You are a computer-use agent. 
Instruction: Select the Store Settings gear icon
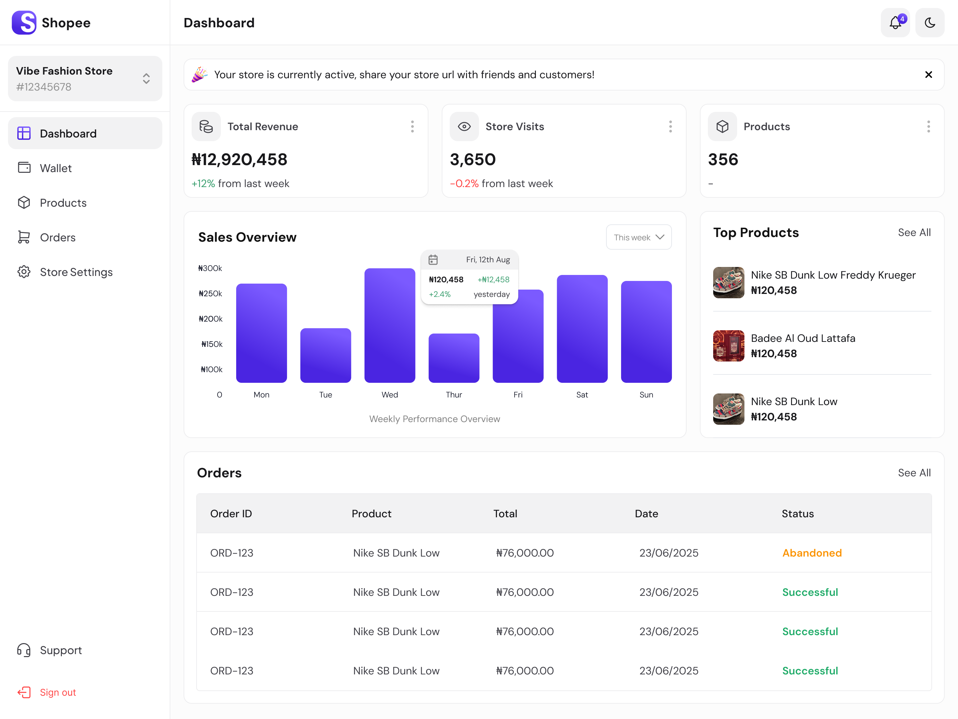24,272
